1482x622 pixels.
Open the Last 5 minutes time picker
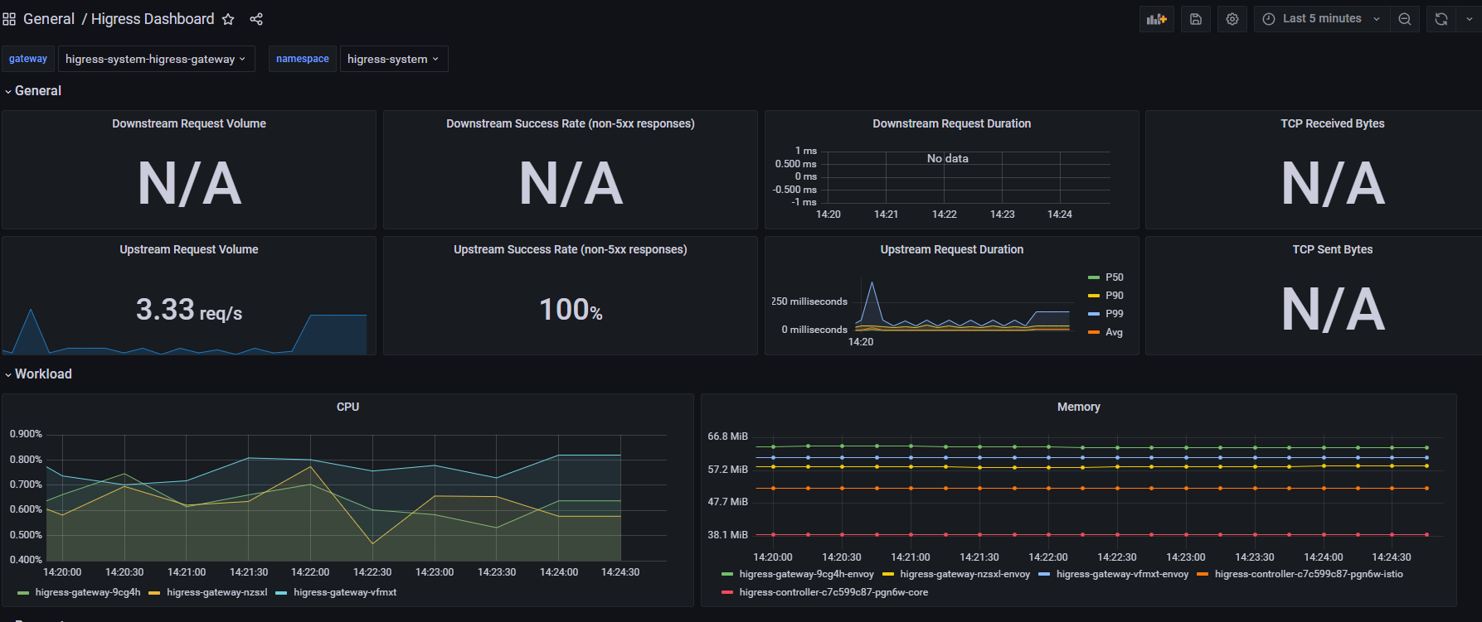1322,19
